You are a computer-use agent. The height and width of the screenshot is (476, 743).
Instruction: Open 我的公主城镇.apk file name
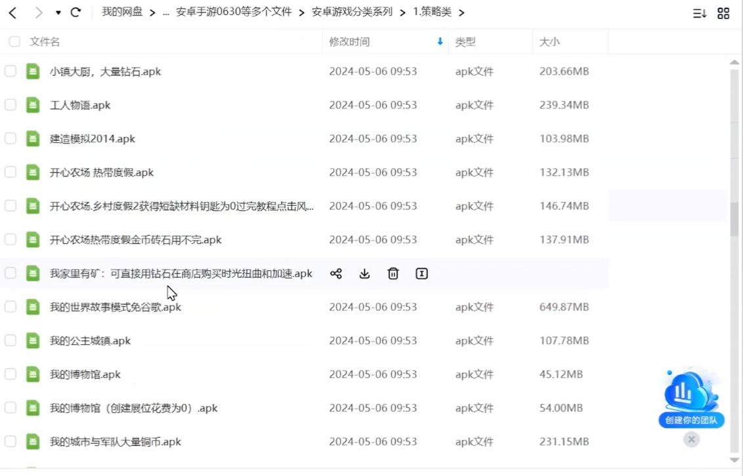pyautogui.click(x=90, y=341)
